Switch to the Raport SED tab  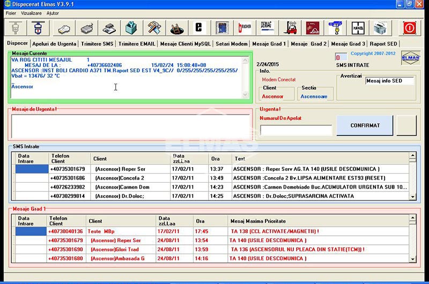click(x=383, y=44)
